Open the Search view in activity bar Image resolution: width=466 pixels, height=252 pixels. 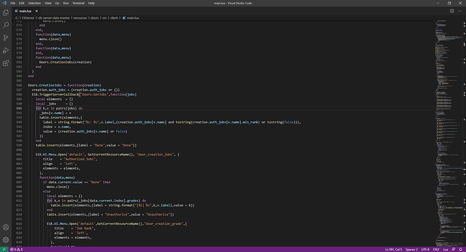tap(5, 25)
